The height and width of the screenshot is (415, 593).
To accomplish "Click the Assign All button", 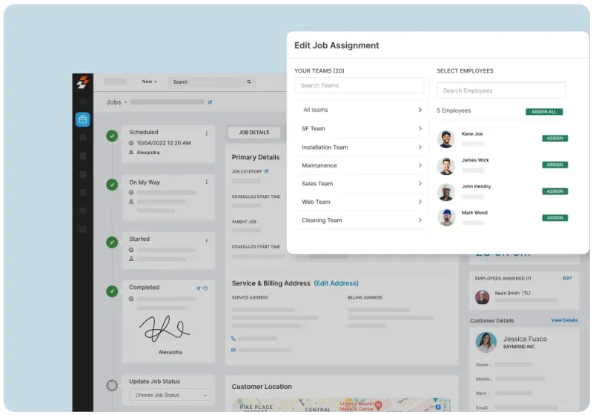I will [544, 112].
